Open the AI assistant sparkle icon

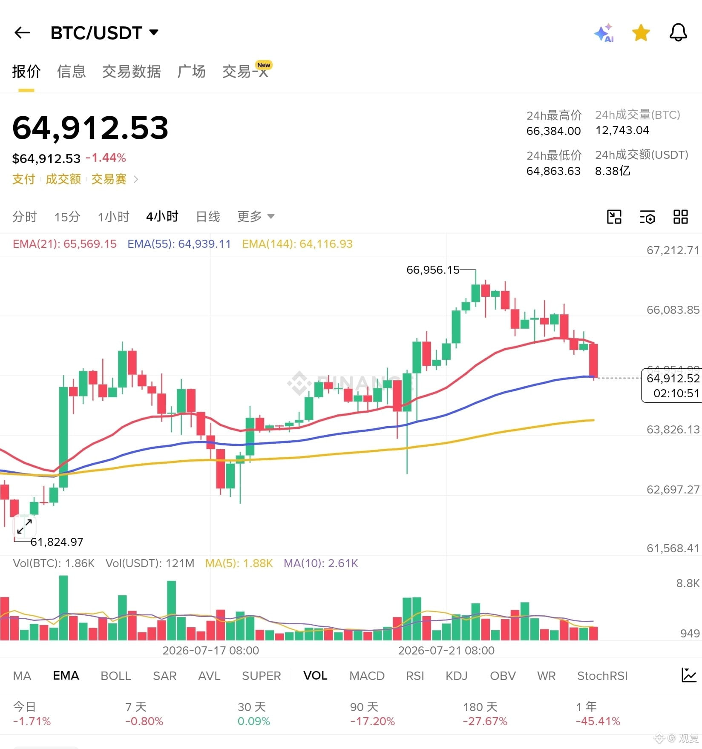604,33
